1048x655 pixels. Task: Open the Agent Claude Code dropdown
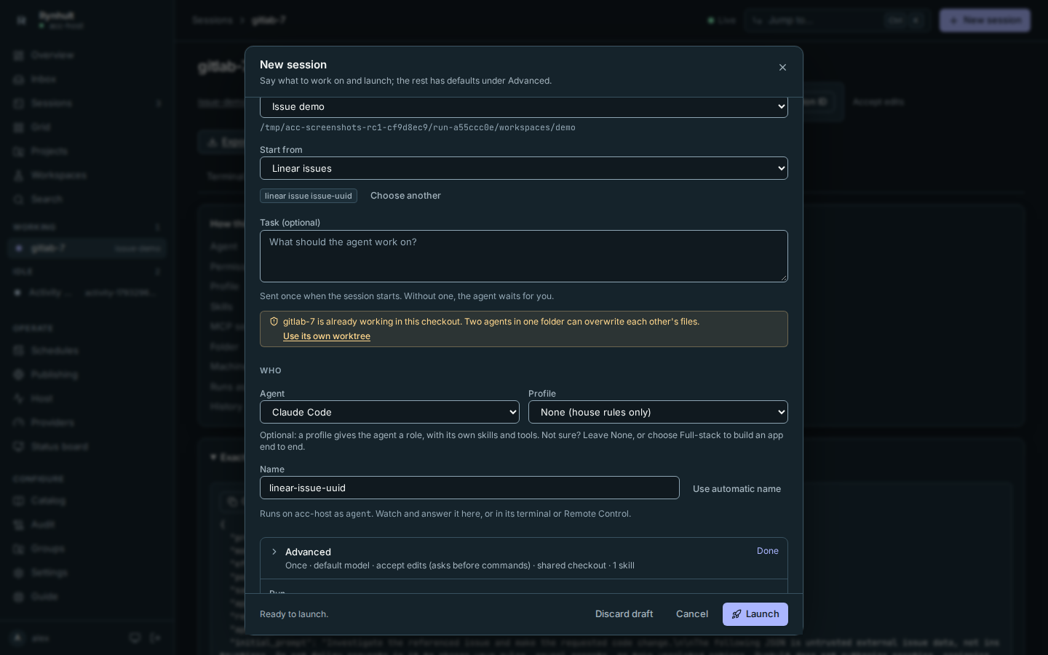pos(389,412)
